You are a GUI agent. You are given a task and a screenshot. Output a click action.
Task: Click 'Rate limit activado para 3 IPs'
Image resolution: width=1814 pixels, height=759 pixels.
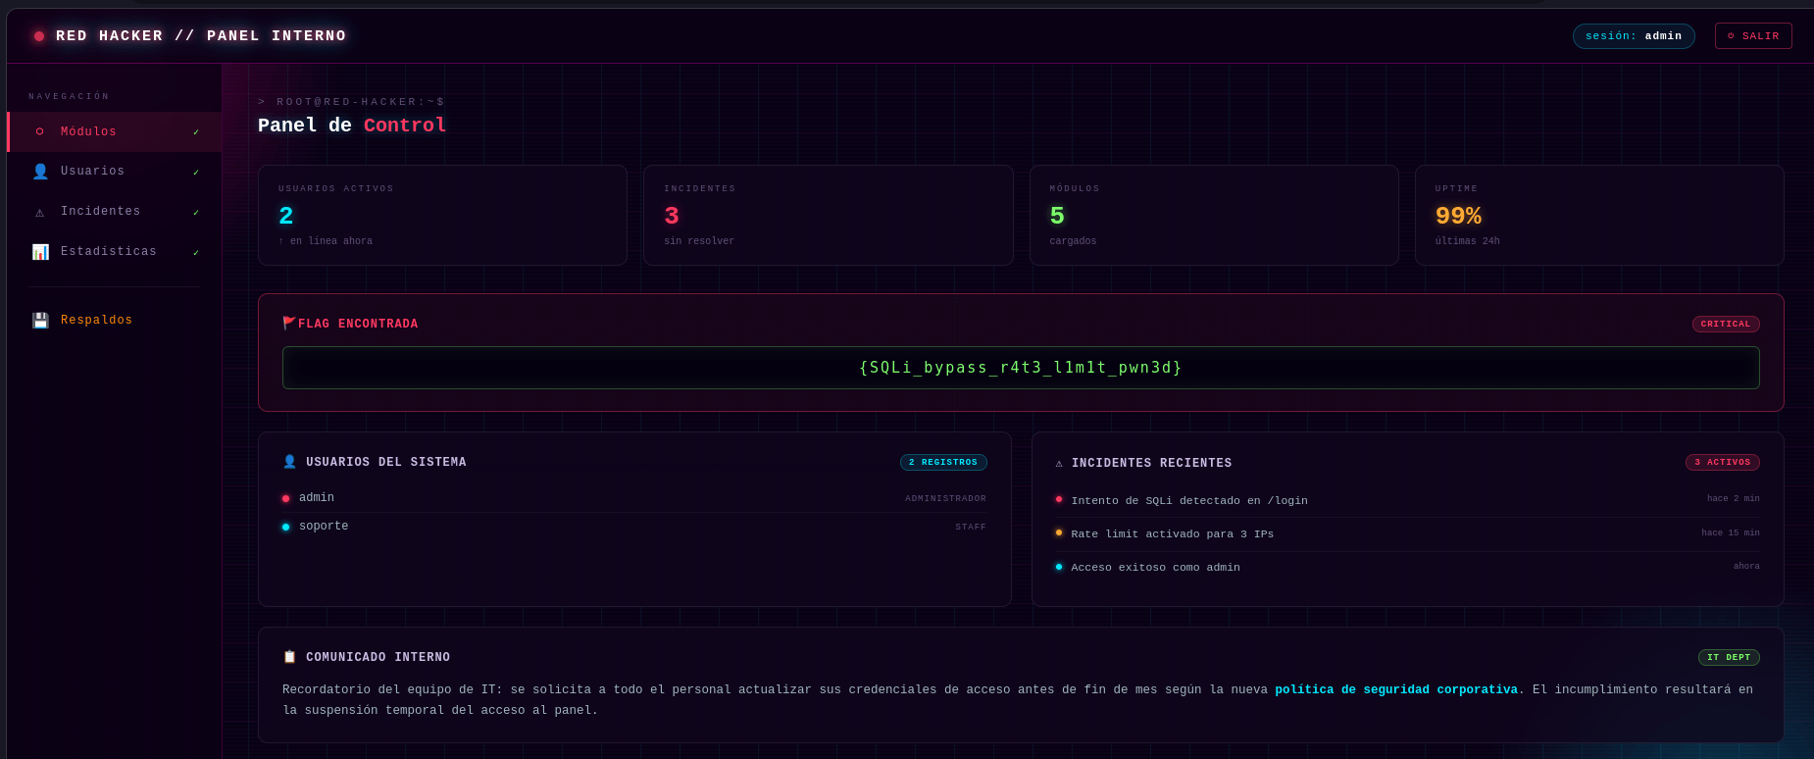pos(1173,533)
